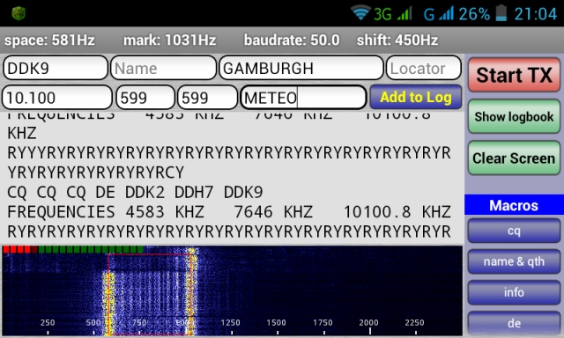Edit the second 599 report field
564x338 pixels.
click(207, 98)
